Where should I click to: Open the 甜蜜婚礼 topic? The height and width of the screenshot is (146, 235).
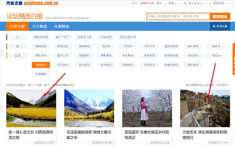tap(84, 56)
